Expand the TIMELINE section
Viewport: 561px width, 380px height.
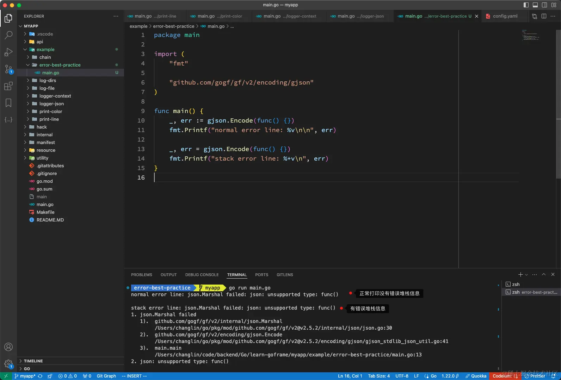click(x=70, y=361)
